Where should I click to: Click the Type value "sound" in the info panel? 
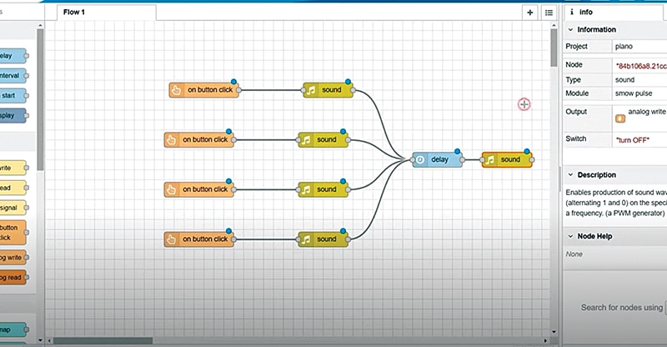[x=624, y=79]
